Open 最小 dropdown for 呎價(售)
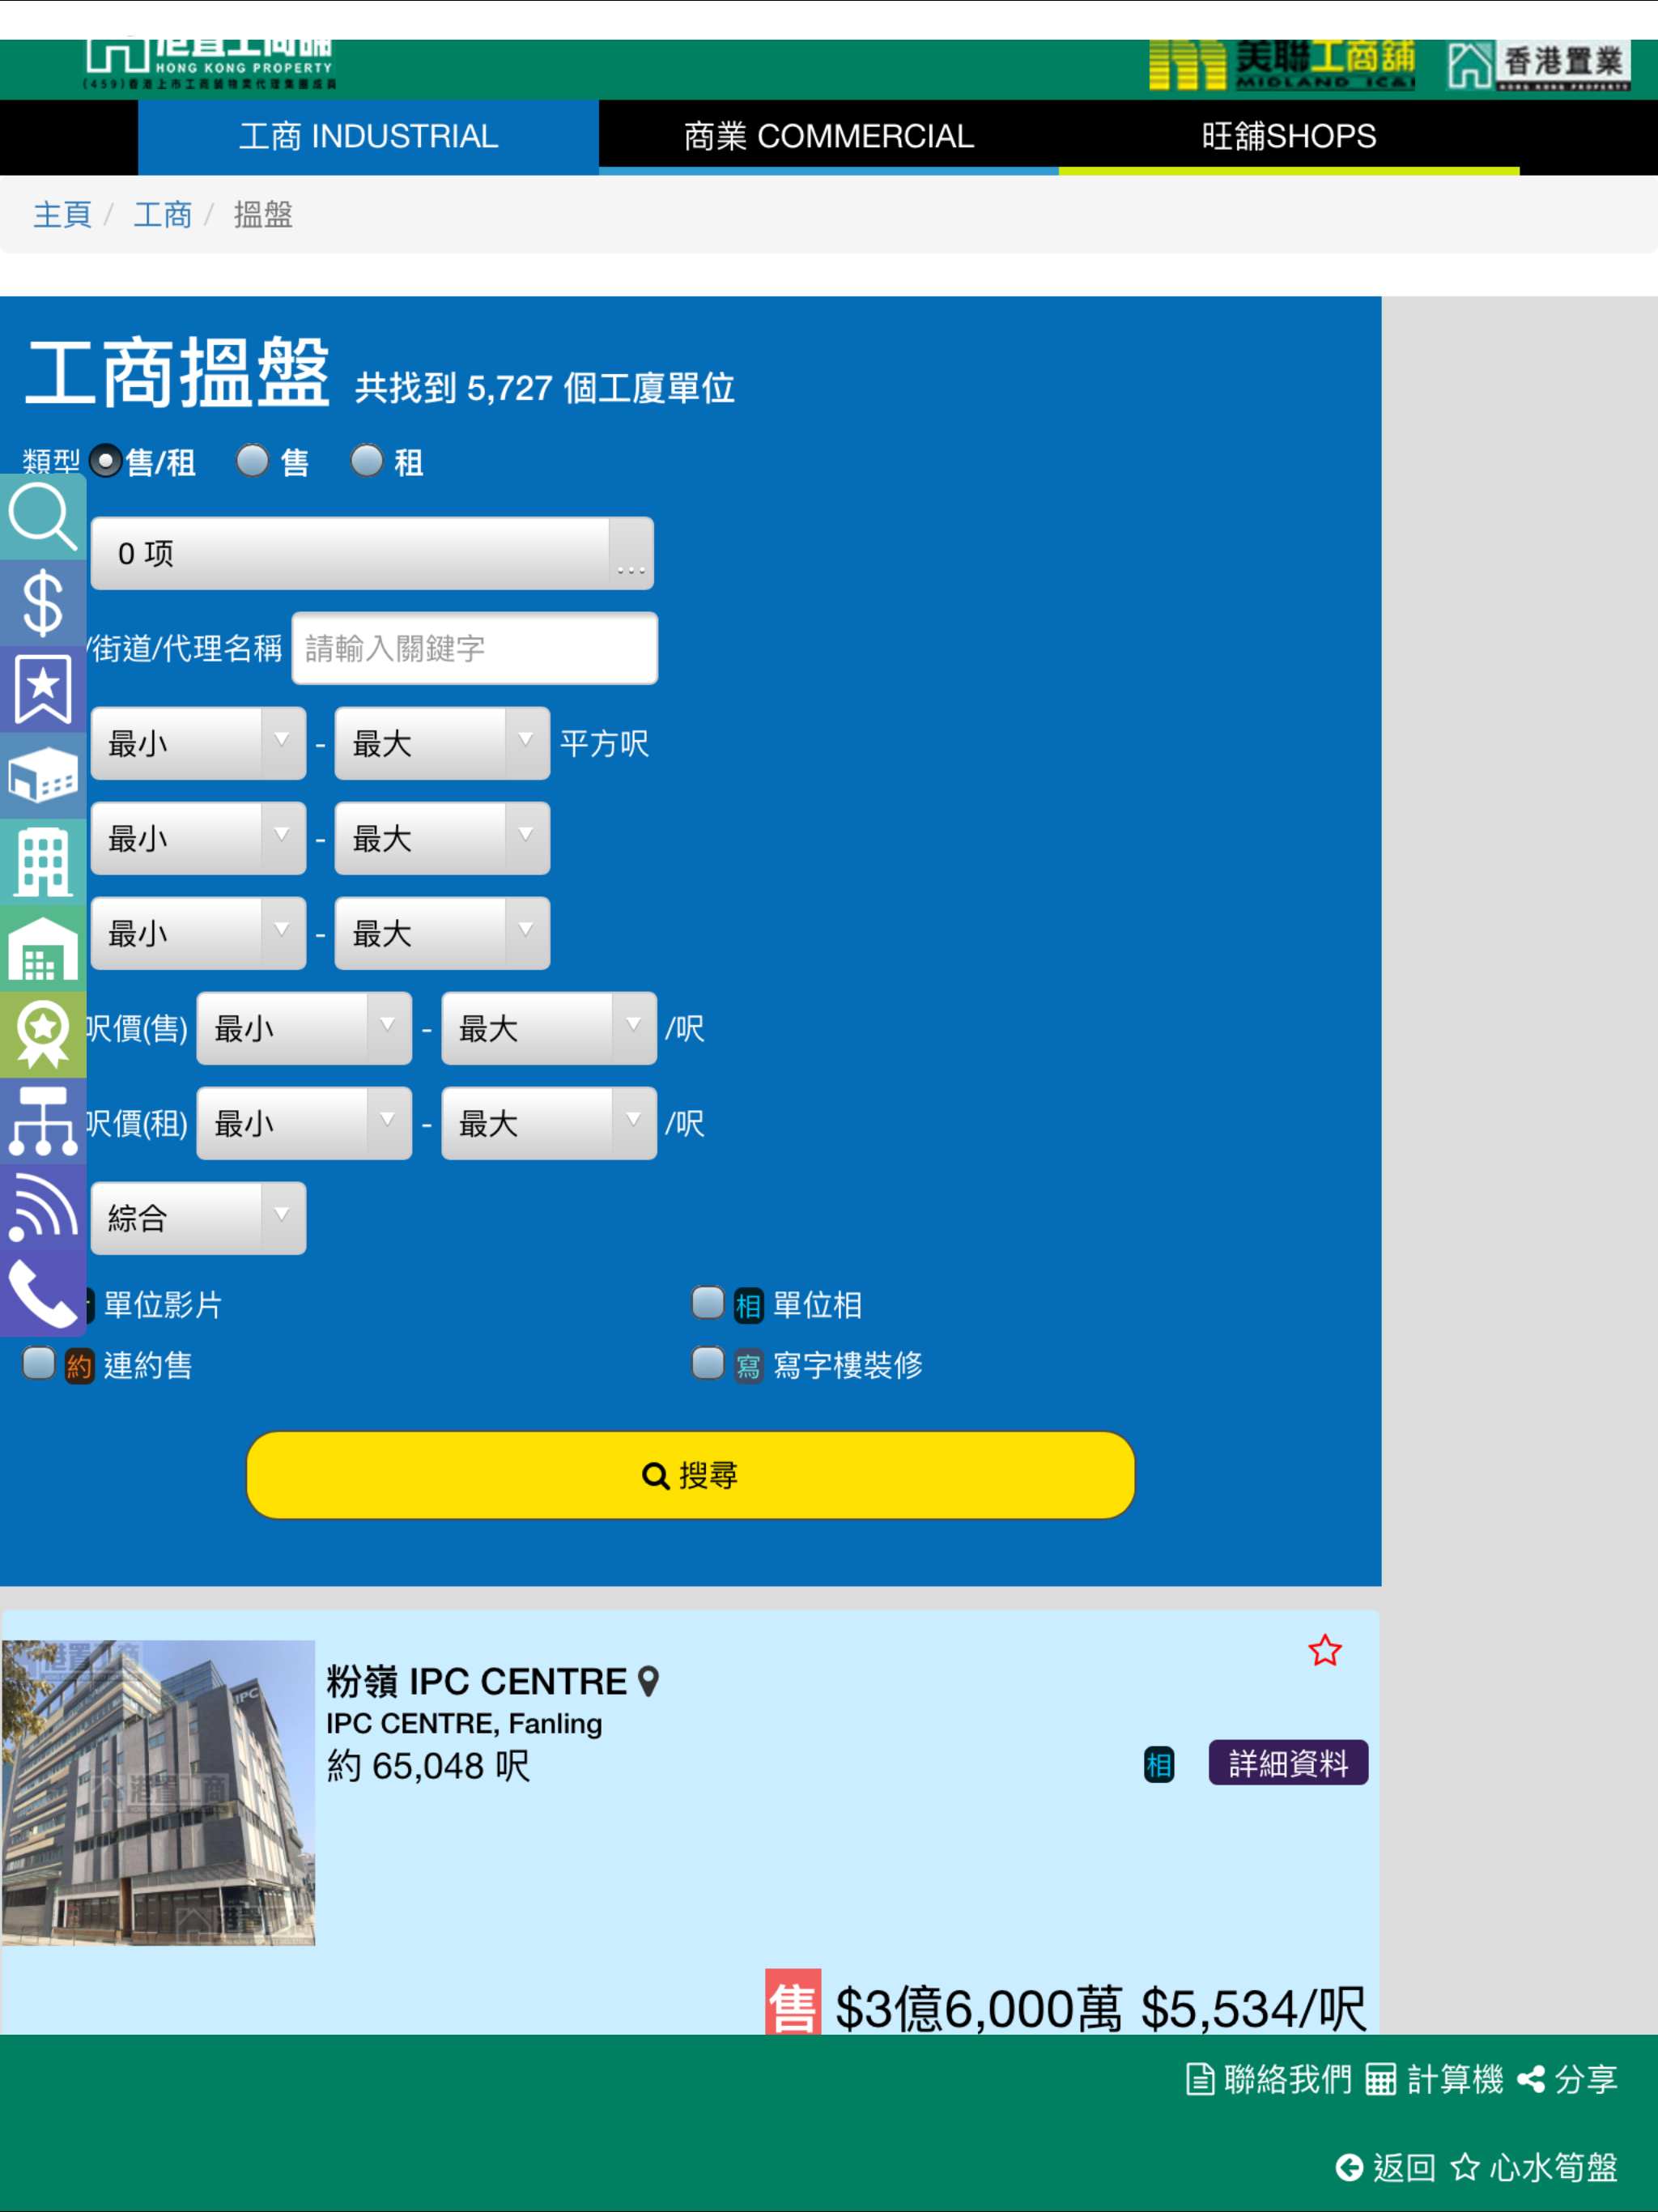 click(304, 1028)
